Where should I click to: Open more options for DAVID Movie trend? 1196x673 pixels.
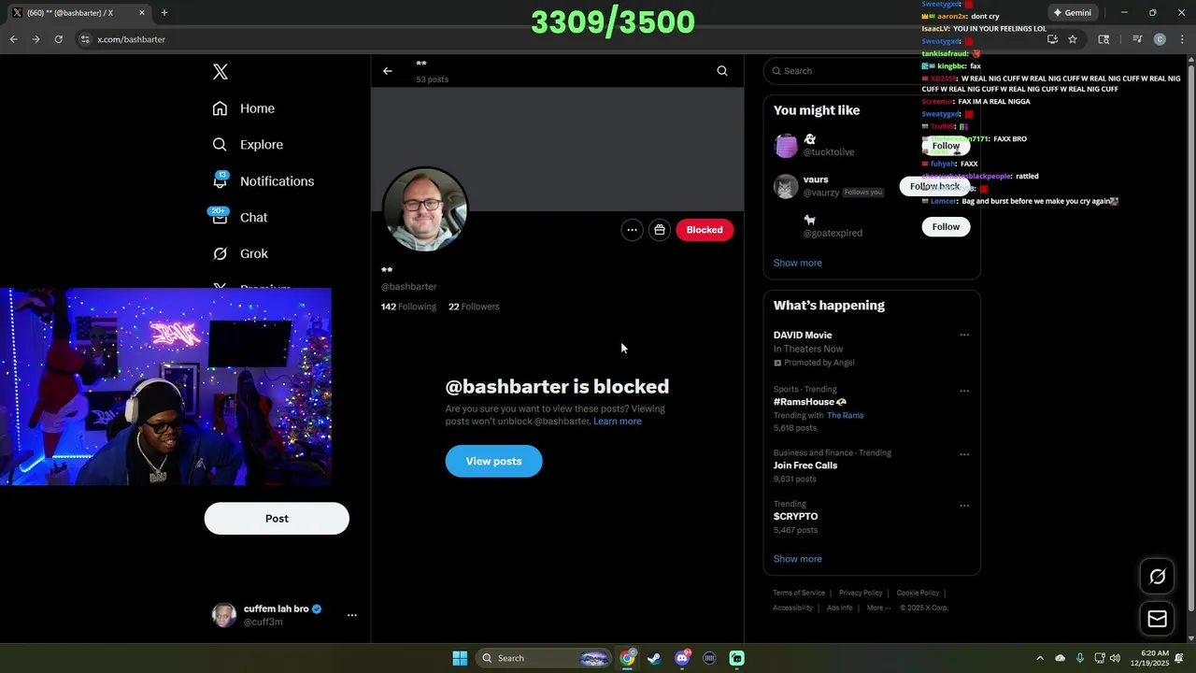coord(964,335)
